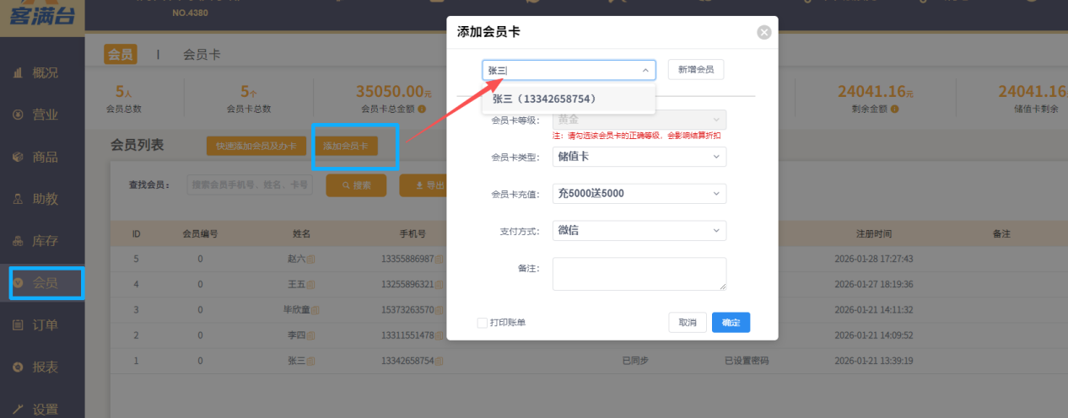
Task: Click the 注册时间 column header
Action: click(x=873, y=233)
